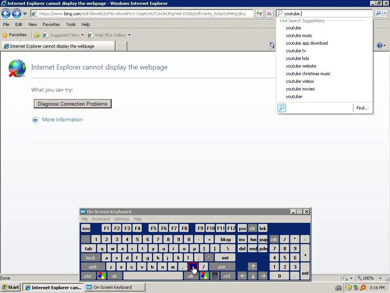Click into the search box containing youtube.

tap(324, 14)
